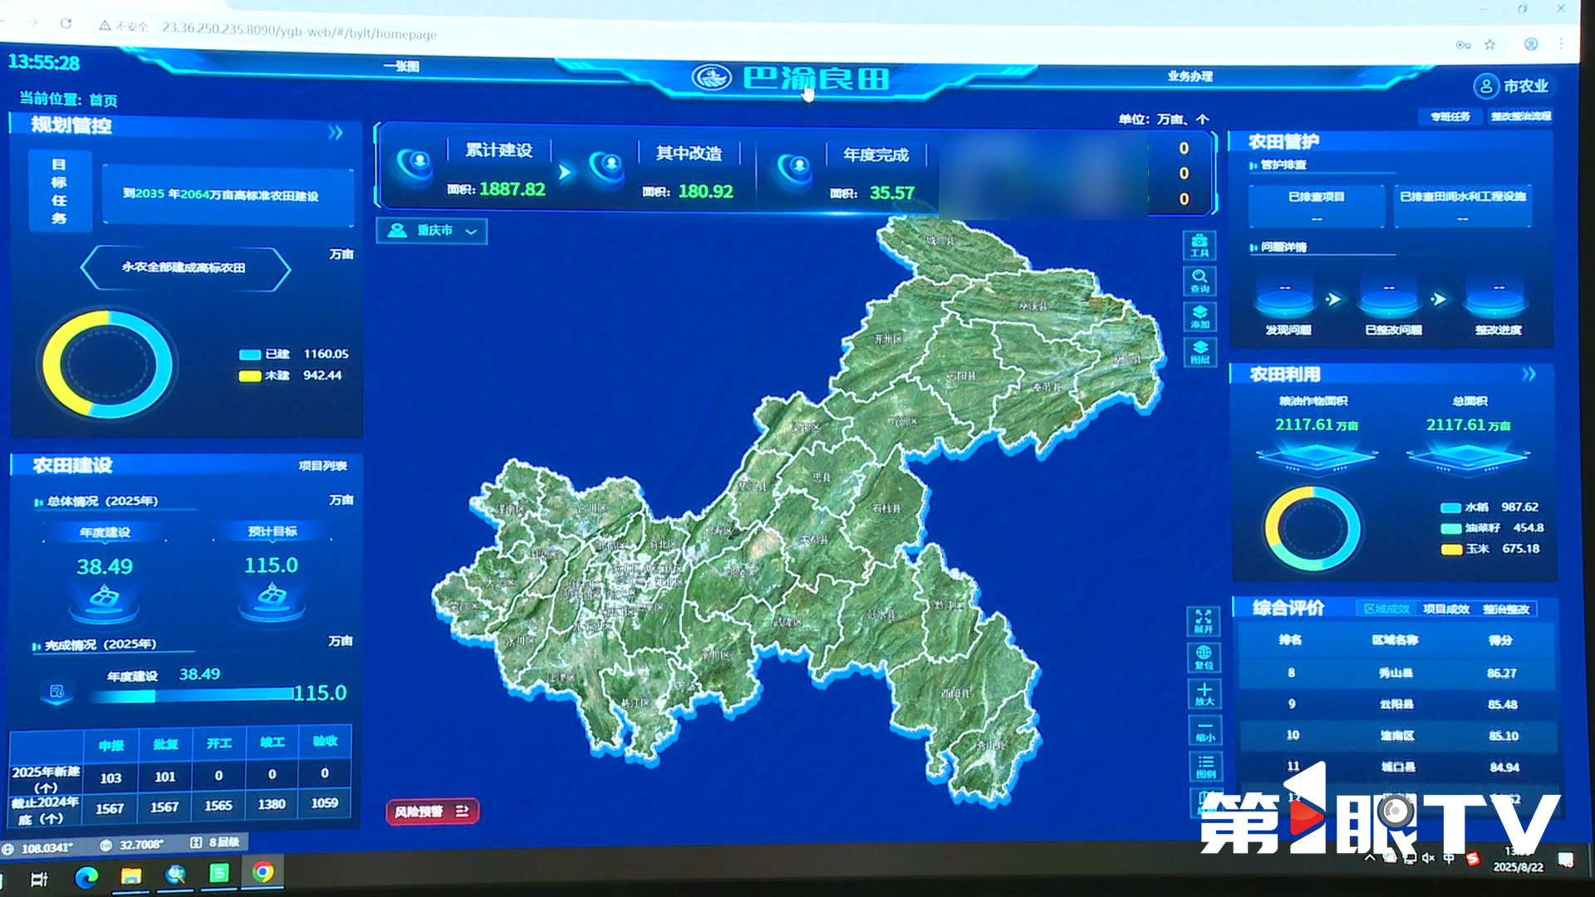Click the 图层 layers map icon
This screenshot has width=1595, height=897.
[x=1200, y=351]
